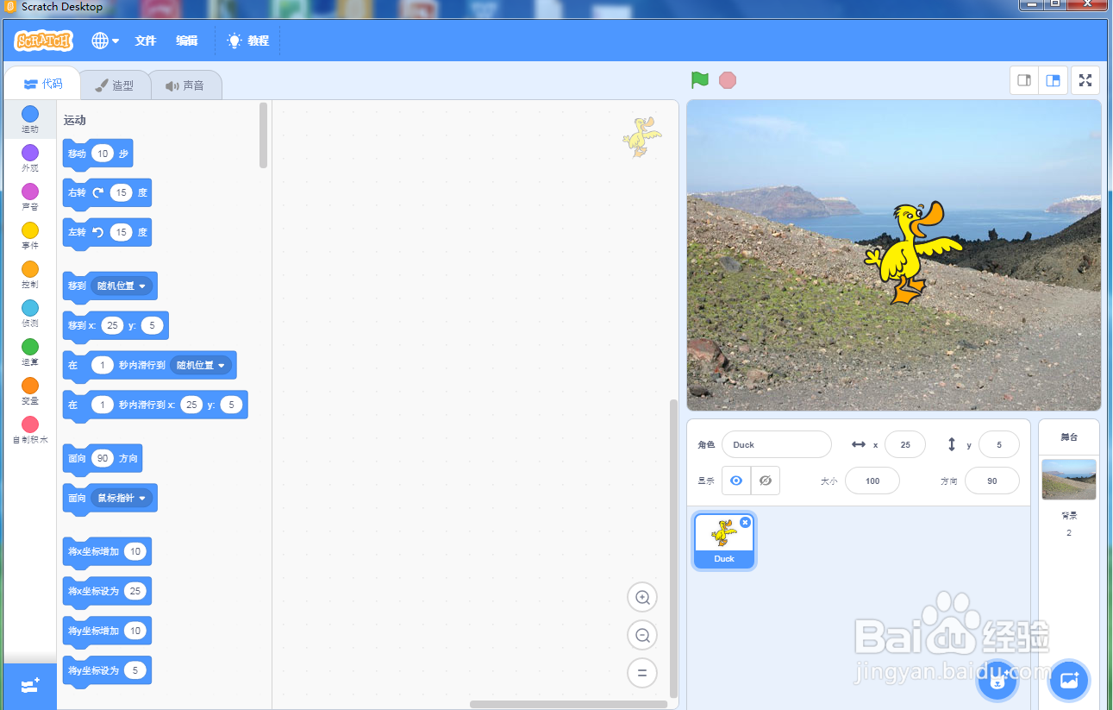Click the Duck sprite on stage
The image size is (1113, 710).
point(912,252)
